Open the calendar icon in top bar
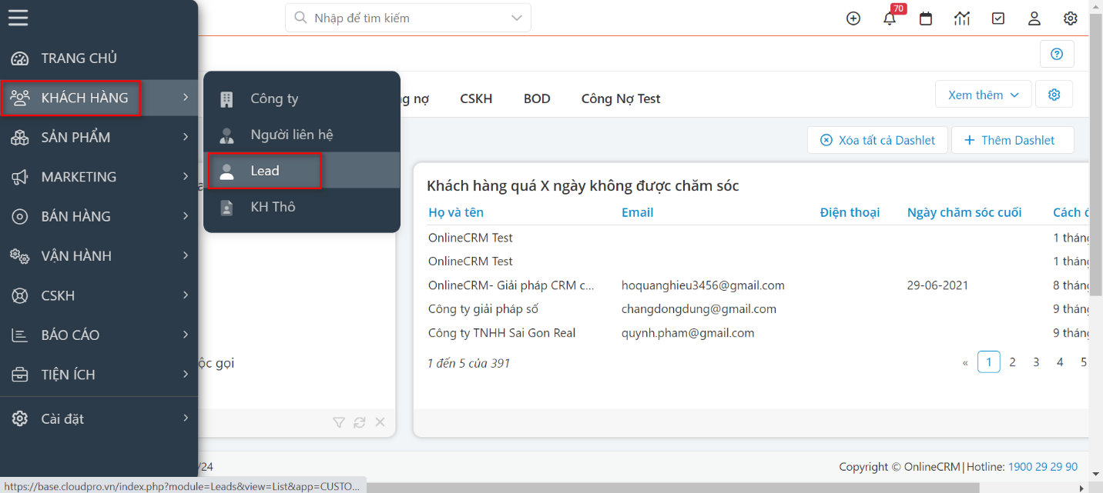Image resolution: width=1103 pixels, height=493 pixels. tap(926, 18)
